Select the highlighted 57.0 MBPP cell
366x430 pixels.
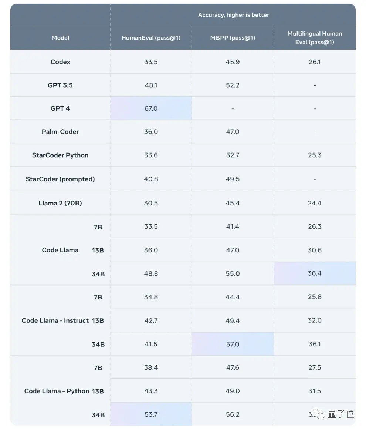[x=233, y=344]
